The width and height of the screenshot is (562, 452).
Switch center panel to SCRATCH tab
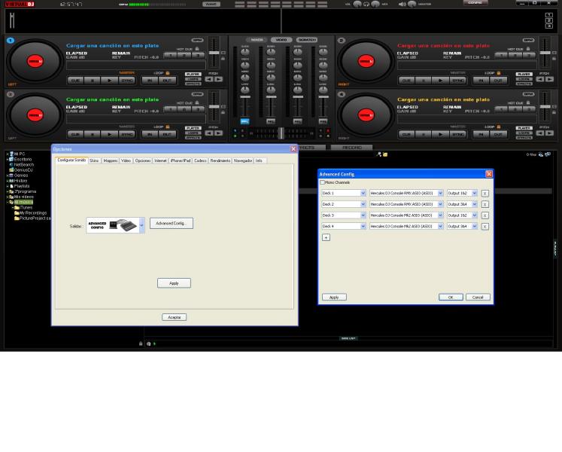click(x=307, y=40)
